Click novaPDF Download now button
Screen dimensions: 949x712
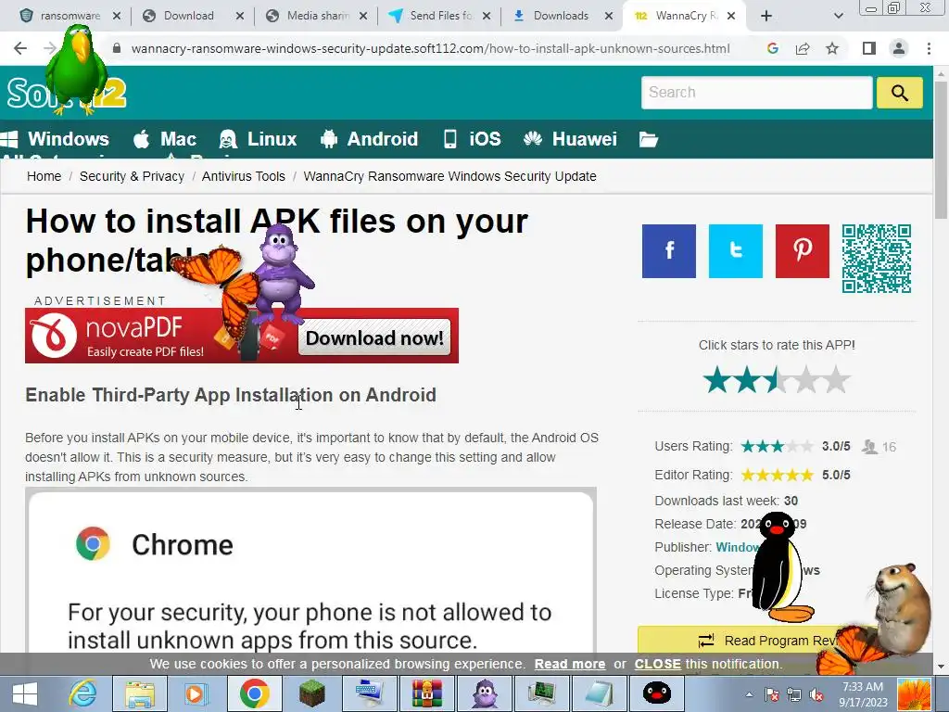pyautogui.click(x=374, y=337)
